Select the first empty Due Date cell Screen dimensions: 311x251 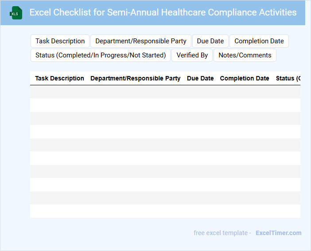coord(200,92)
